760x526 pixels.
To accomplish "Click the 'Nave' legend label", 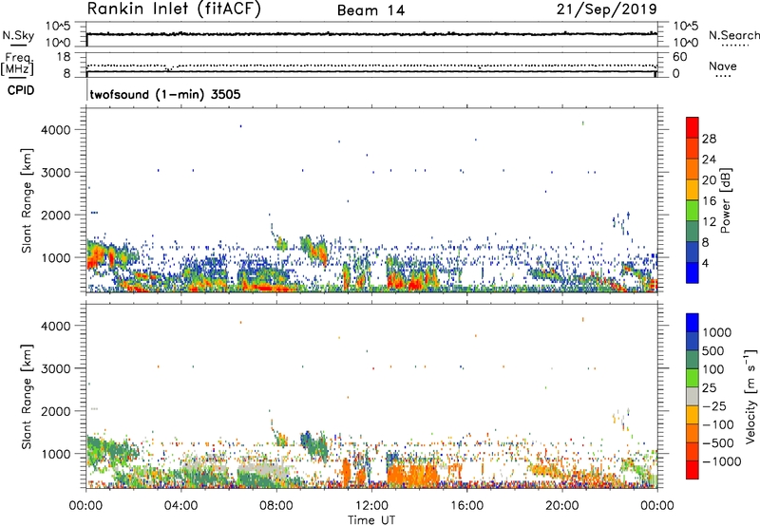I will pos(723,66).
